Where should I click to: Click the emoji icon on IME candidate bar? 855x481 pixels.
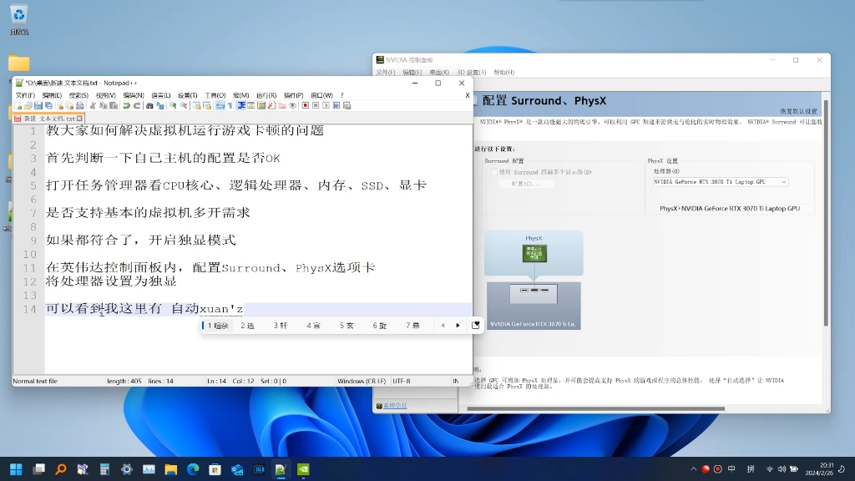coord(475,325)
